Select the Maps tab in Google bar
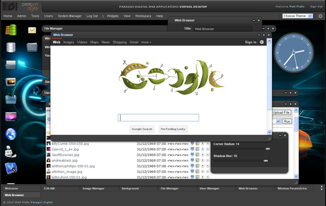Screen dimensions: 326x206 coord(94,42)
